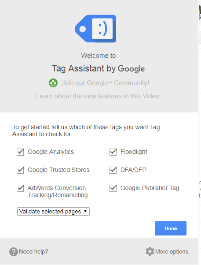
Task: Toggle the DFA/DFP checkbox
Action: [x=113, y=170]
